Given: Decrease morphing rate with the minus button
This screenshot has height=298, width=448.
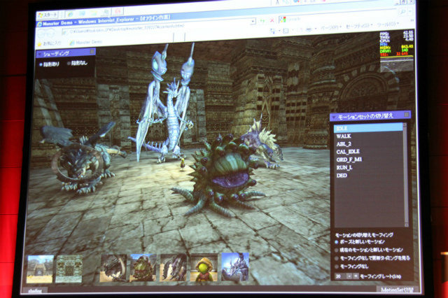Looking at the screenshot, I should (349, 276).
